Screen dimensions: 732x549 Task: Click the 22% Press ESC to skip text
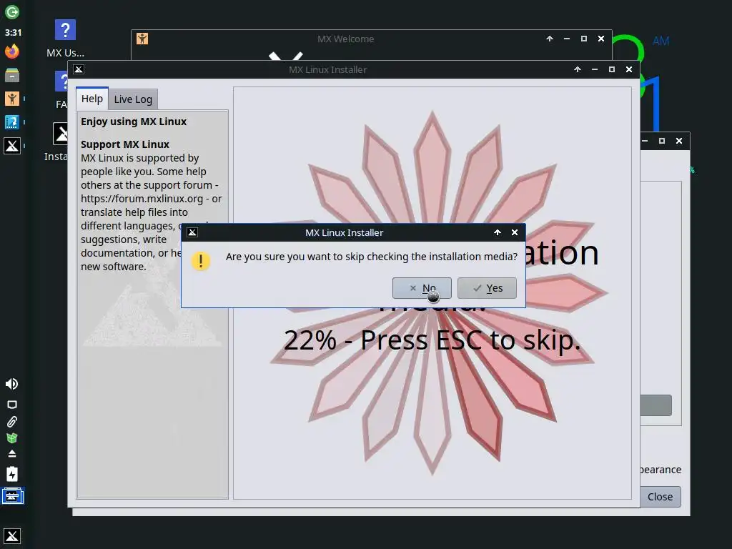pyautogui.click(x=432, y=340)
